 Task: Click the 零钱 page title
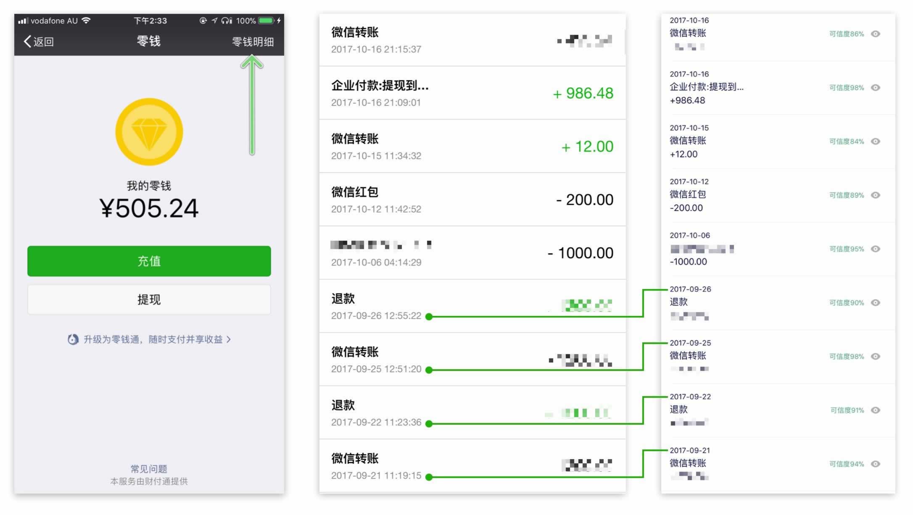point(149,41)
